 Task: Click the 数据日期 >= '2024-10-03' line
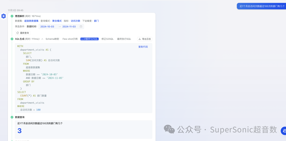(42, 74)
